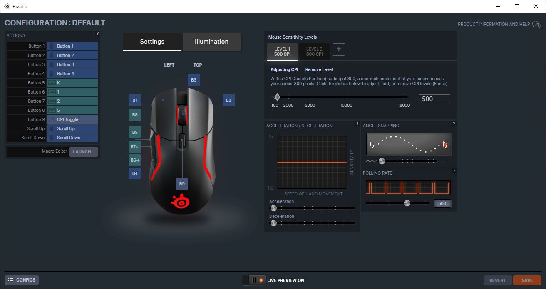Select the B9 CPI button tag
Viewport: 546px width, 289px height.
[x=182, y=184]
